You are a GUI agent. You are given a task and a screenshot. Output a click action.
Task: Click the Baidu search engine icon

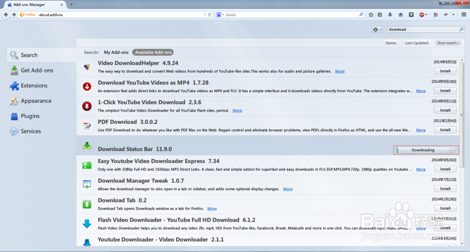point(219,15)
